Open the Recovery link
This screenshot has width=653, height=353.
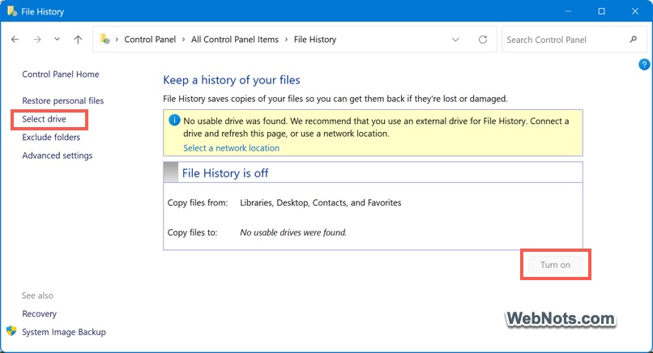[x=39, y=314]
